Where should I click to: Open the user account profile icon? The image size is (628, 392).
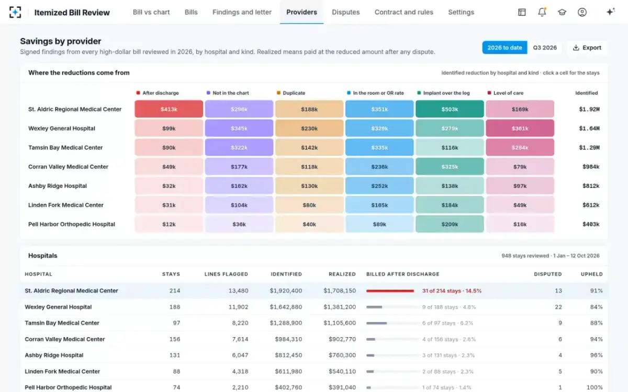click(582, 12)
